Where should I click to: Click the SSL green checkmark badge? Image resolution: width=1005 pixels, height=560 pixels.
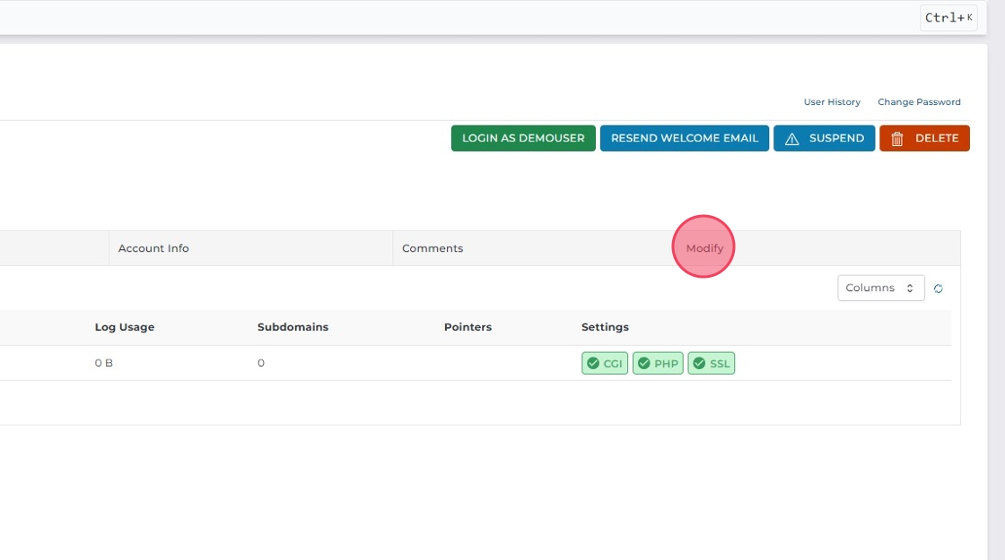pos(711,364)
